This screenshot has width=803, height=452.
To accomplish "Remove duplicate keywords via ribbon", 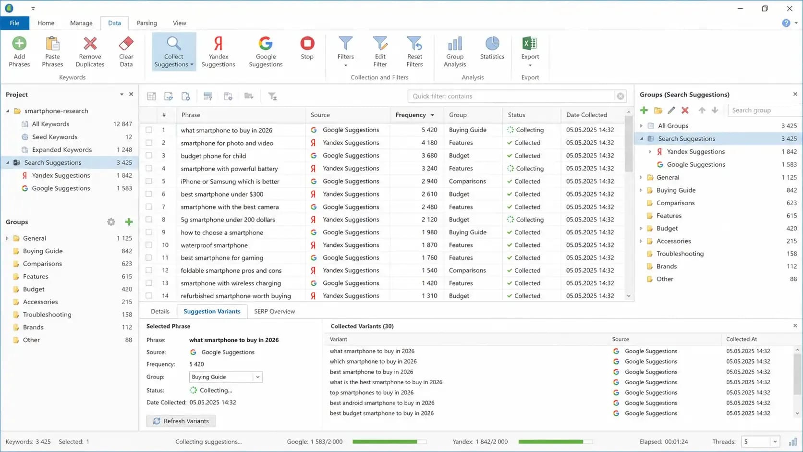I will [90, 52].
